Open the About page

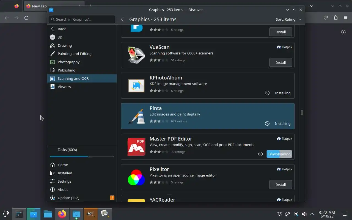[x=82, y=189]
